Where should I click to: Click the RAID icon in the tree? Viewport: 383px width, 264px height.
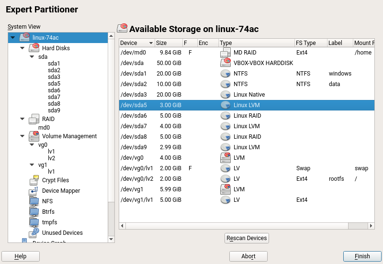point(34,119)
